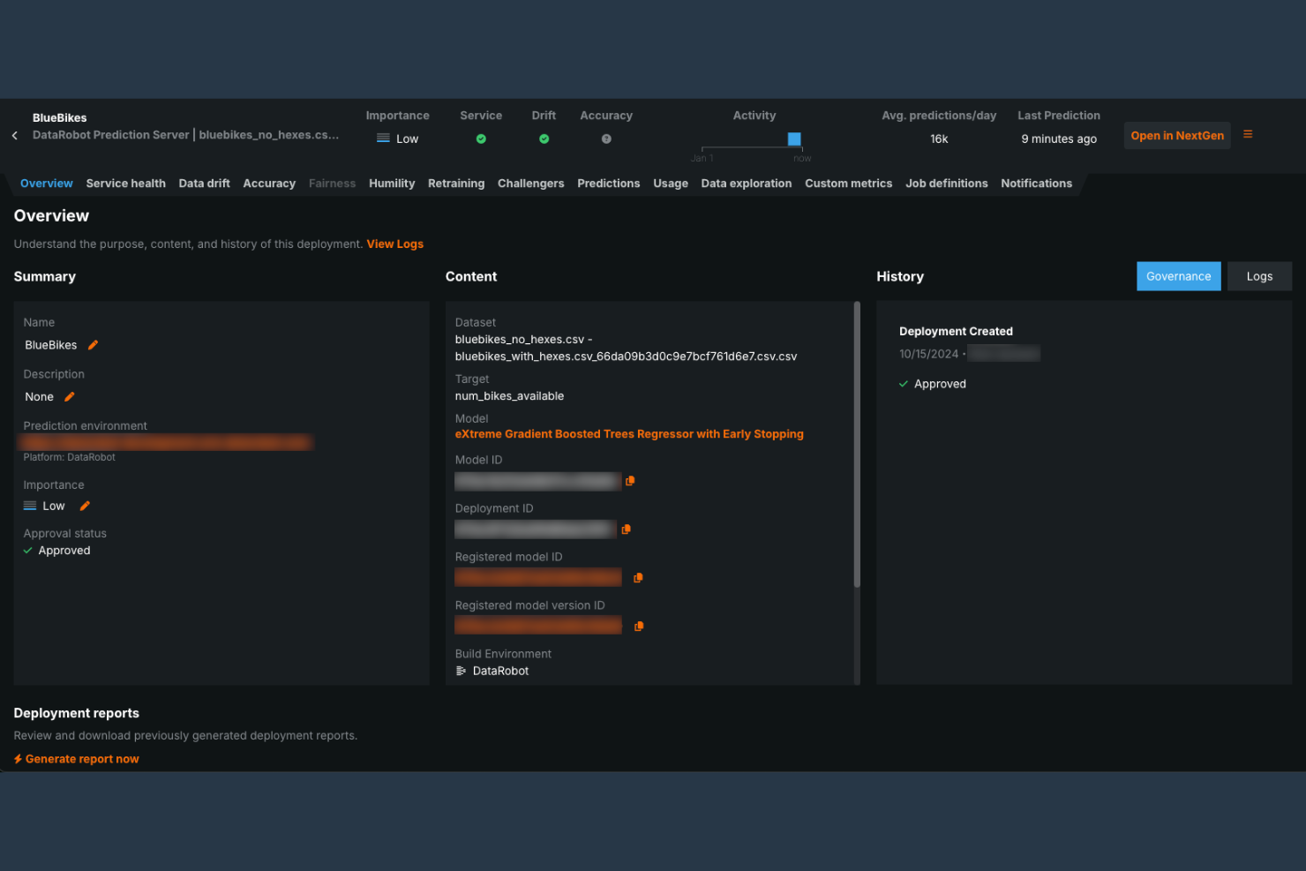Click the Low importance icon in header

coord(383,139)
